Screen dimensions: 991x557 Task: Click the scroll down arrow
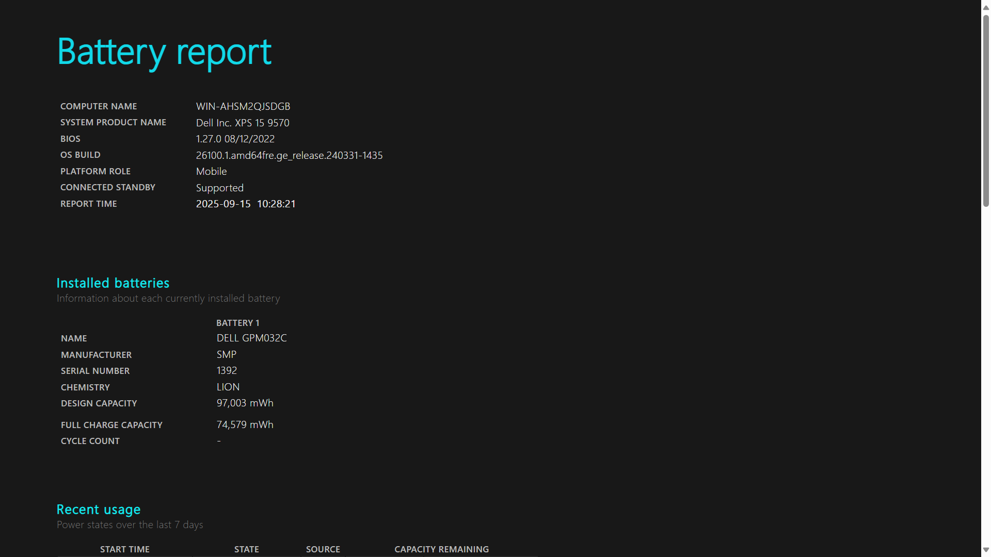click(986, 550)
